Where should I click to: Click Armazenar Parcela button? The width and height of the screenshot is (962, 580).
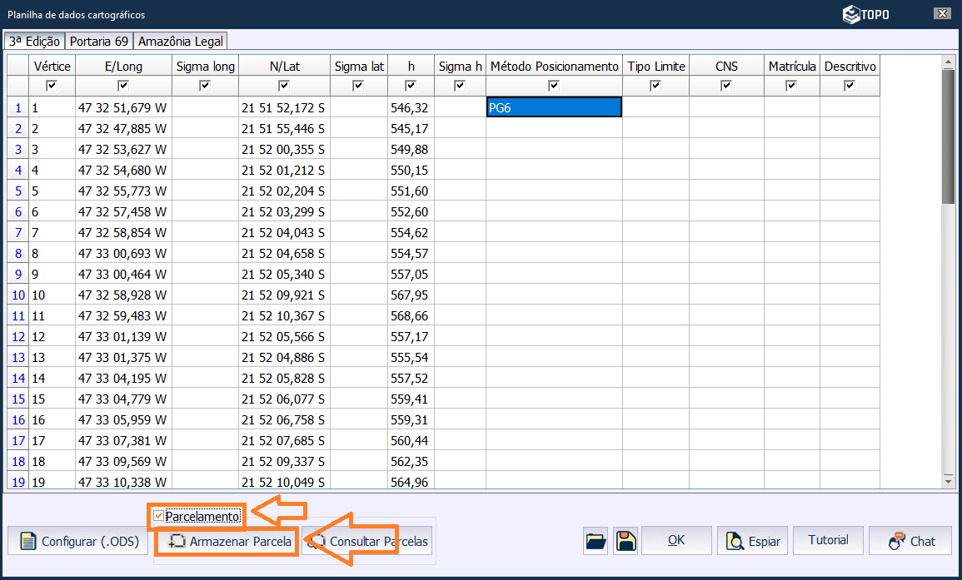[x=229, y=541]
